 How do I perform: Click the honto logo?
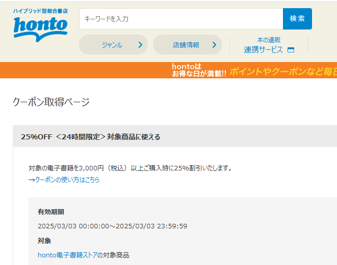coord(40,29)
